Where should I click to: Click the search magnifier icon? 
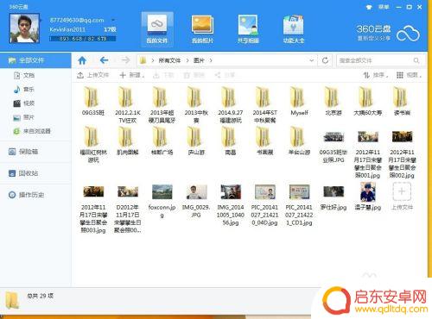(416, 60)
